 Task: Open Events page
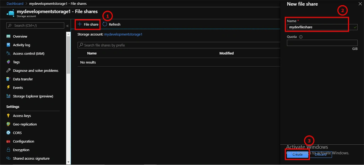point(18,88)
